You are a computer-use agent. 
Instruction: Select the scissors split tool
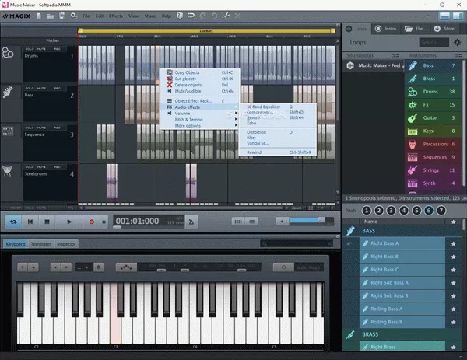[226, 16]
